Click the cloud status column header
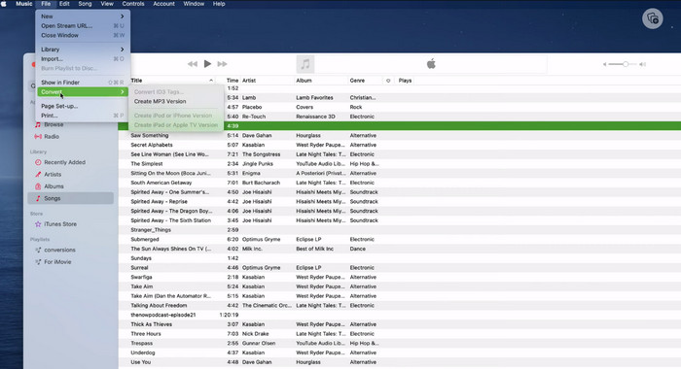The image size is (681, 369). pyautogui.click(x=388, y=81)
